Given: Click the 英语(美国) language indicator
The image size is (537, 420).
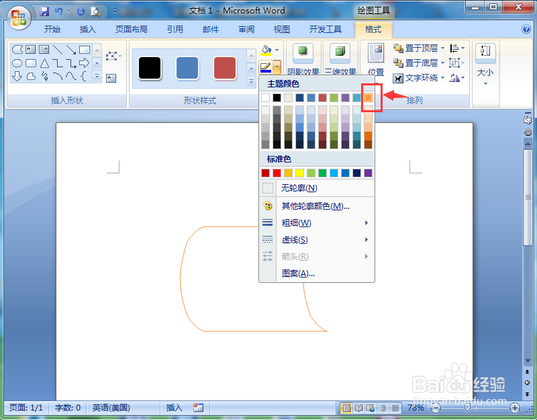Looking at the screenshot, I should coord(111,408).
